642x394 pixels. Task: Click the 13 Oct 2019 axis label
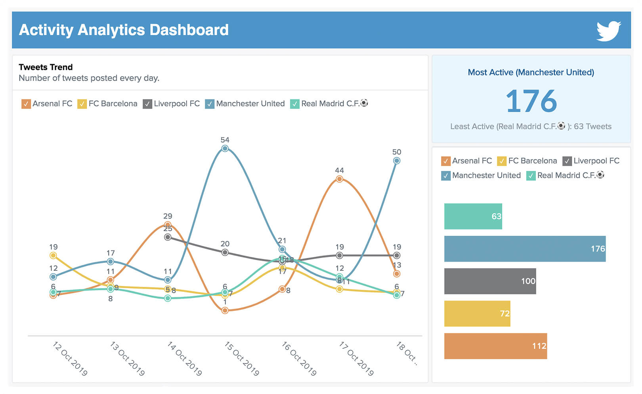coord(128,358)
